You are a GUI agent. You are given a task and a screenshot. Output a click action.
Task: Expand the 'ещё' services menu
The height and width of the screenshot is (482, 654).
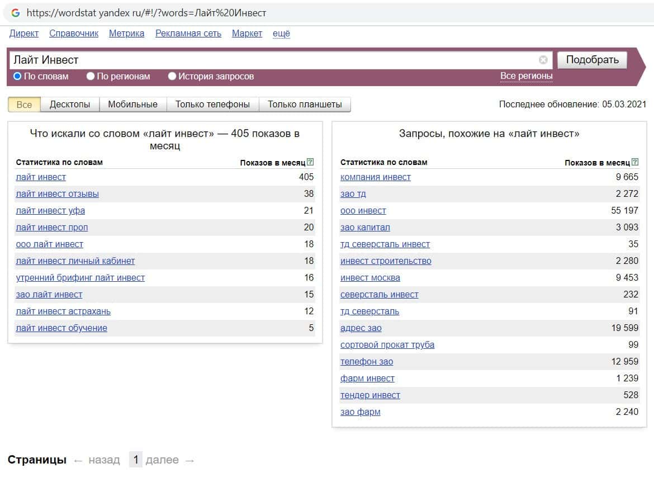click(x=281, y=34)
